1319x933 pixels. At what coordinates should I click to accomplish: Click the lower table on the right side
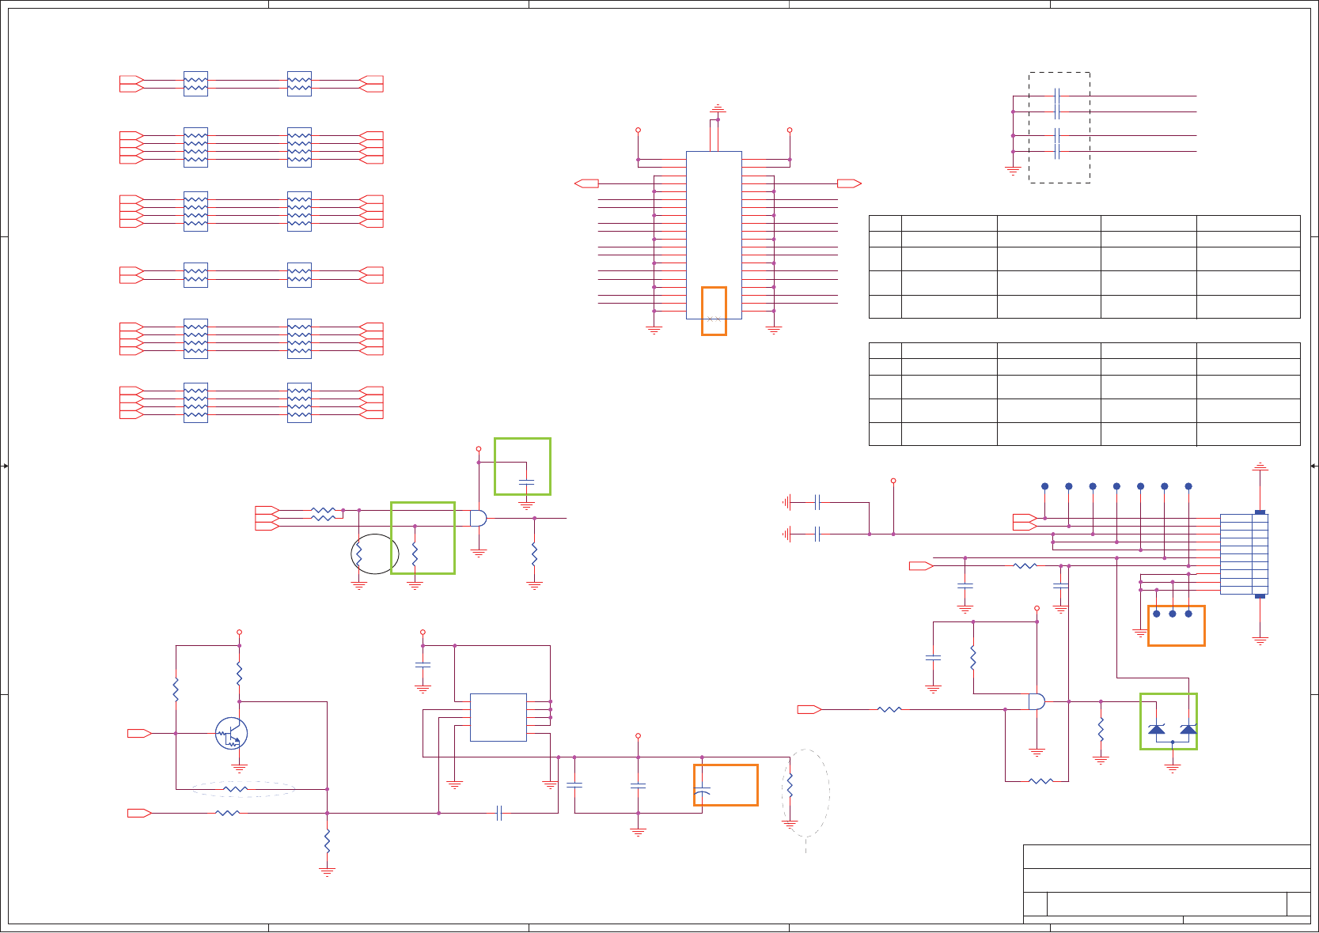point(1084,394)
